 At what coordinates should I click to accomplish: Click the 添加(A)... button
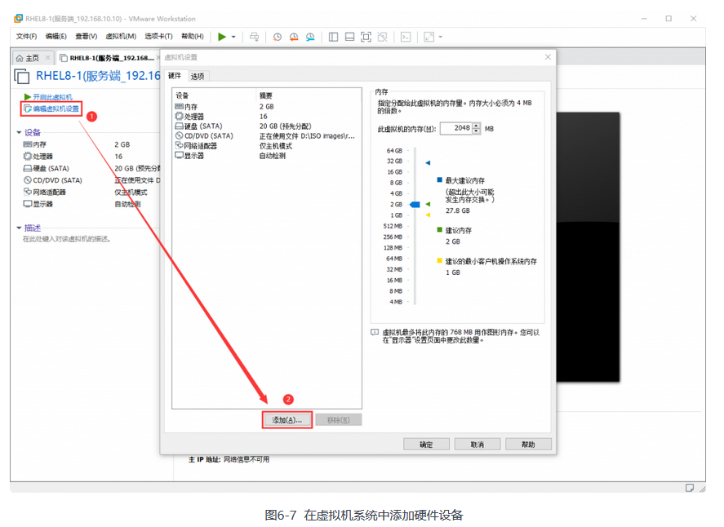(x=287, y=420)
